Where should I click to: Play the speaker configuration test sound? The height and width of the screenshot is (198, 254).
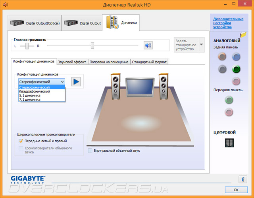pos(76,81)
